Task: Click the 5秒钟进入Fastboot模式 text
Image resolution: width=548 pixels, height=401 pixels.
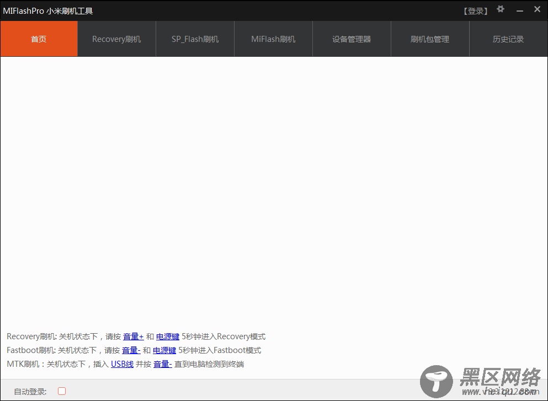Action: (220, 350)
